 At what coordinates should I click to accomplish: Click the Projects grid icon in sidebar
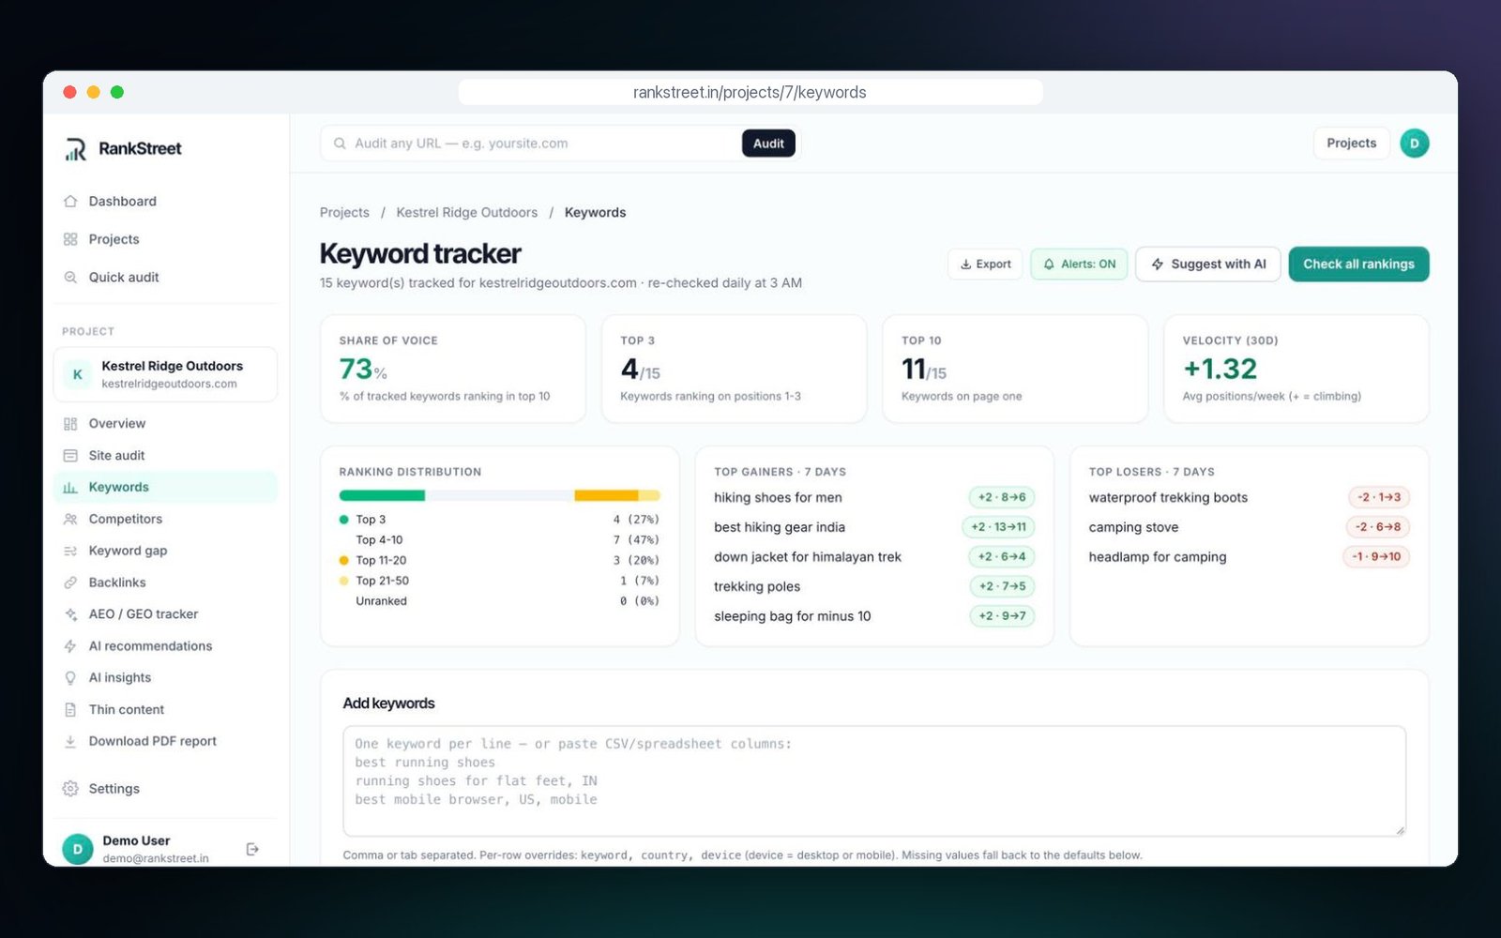pos(70,239)
